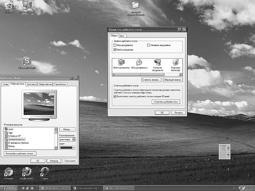Switch to the Заставка tab
Screen dimensions: 255x191
click(x=31, y=84)
